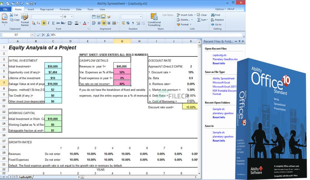The height and width of the screenshot is (180, 310).
Task: Toggle Underline formatting
Action: [x=53, y=23]
